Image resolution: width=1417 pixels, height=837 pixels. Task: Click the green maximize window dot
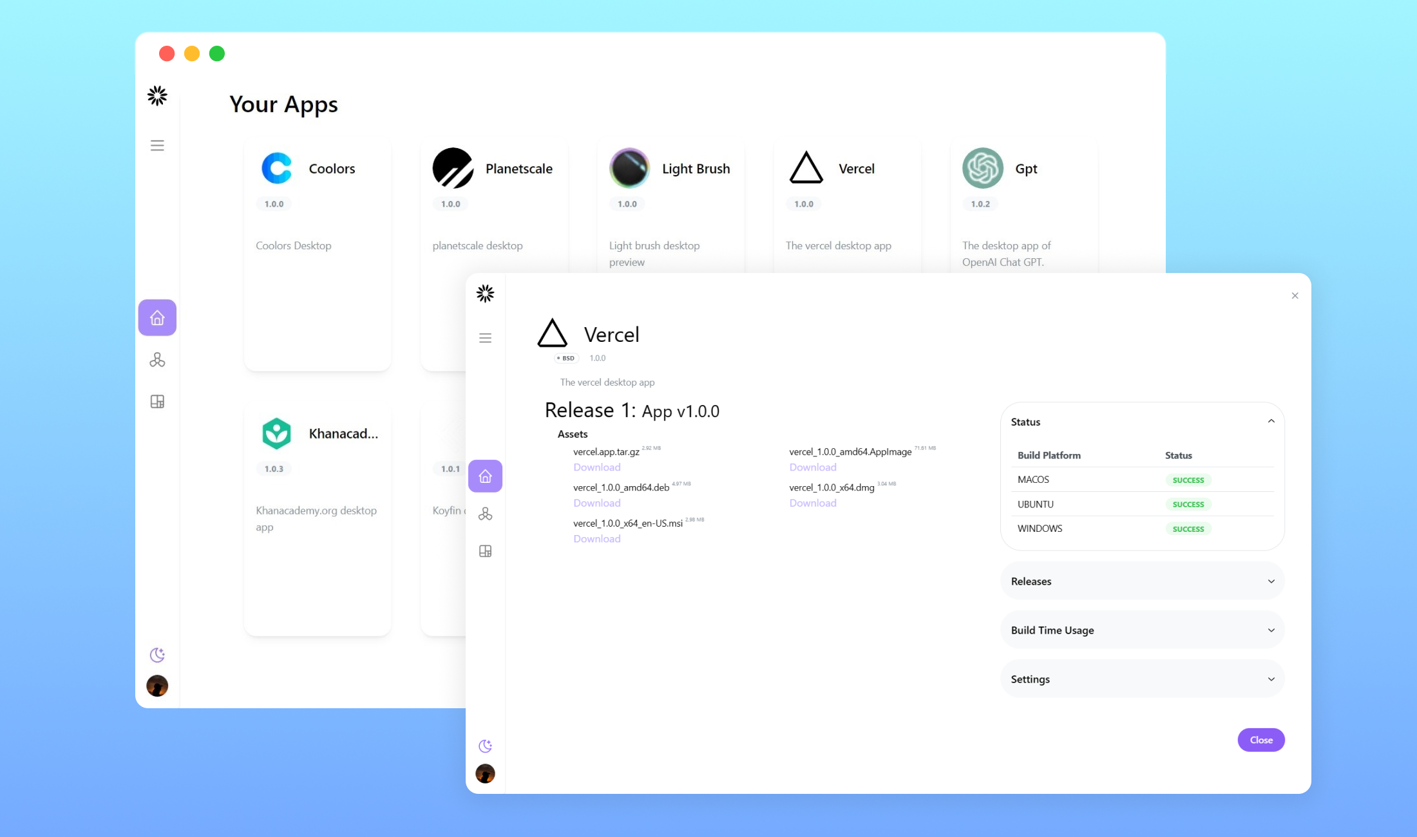(x=217, y=53)
